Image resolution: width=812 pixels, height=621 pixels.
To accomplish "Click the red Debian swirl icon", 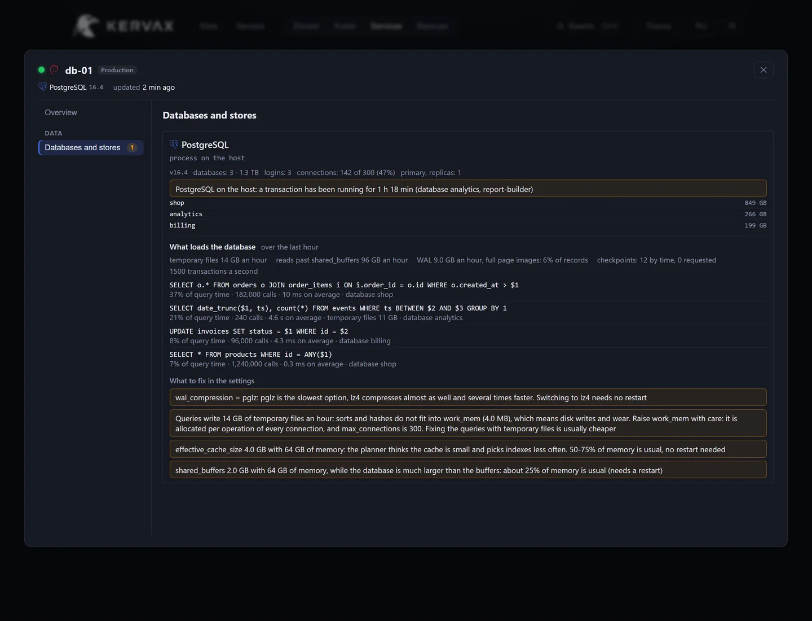I will (54, 70).
